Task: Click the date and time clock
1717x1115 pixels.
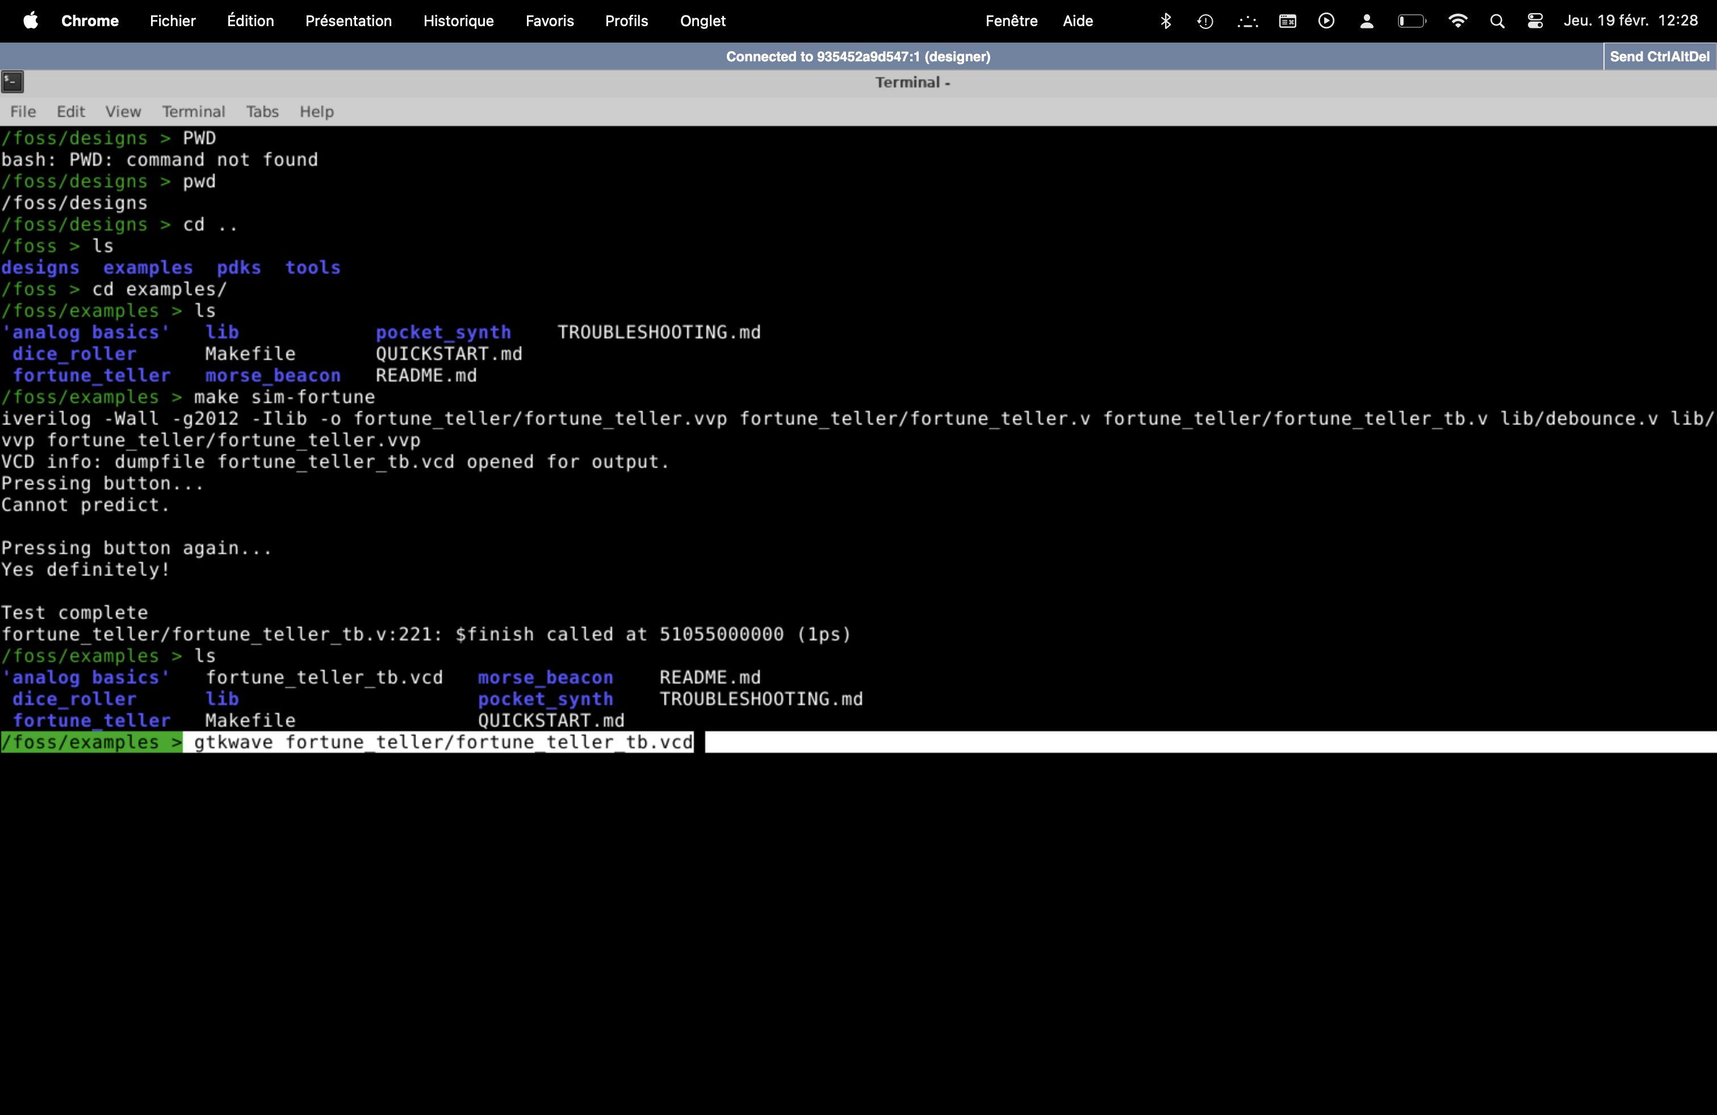Action: pyautogui.click(x=1631, y=21)
